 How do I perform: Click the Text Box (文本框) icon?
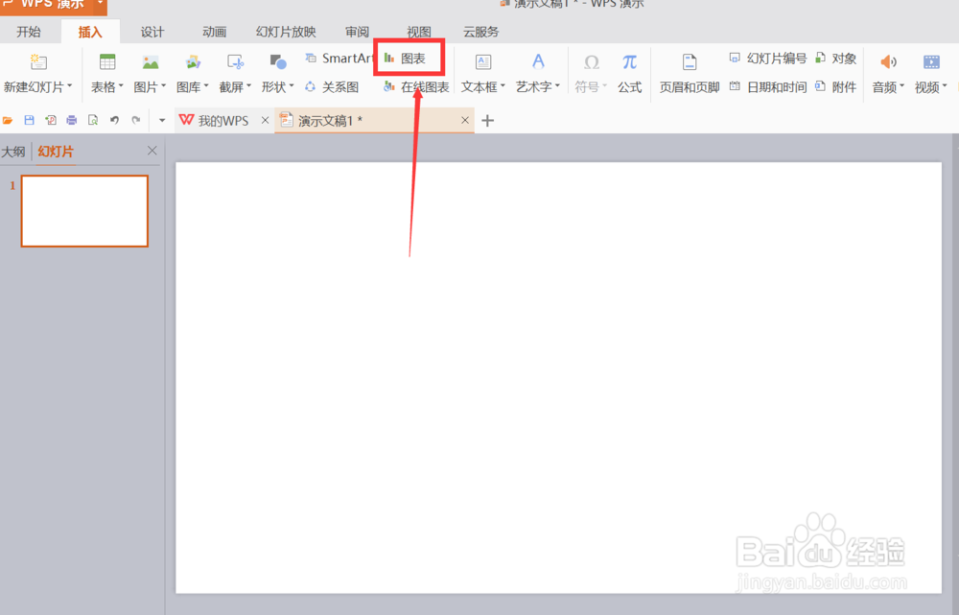[483, 61]
